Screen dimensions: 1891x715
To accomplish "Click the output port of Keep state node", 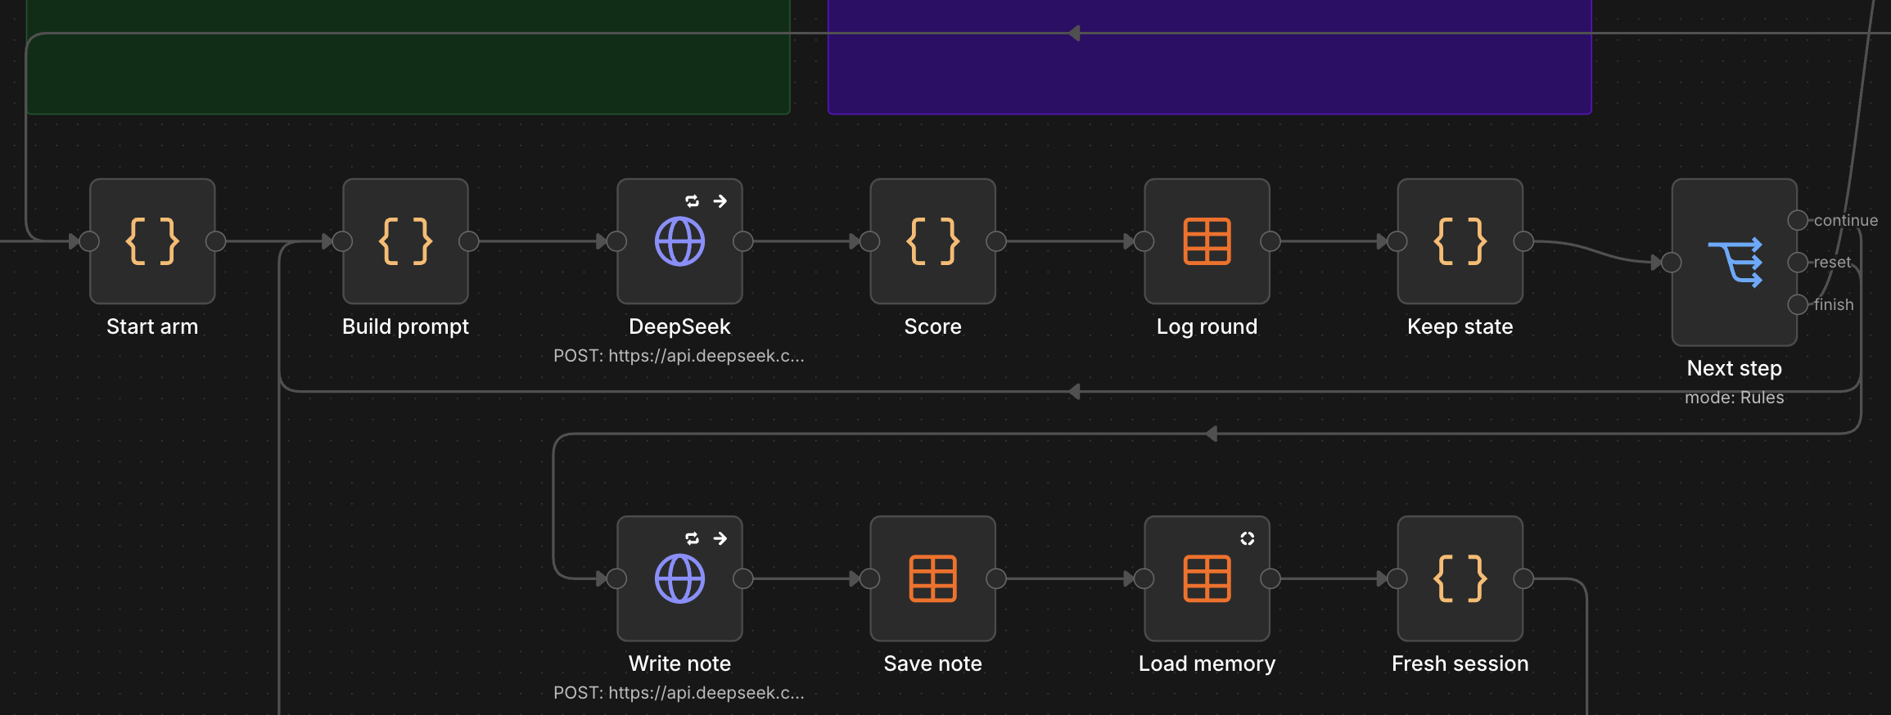I will tap(1523, 241).
